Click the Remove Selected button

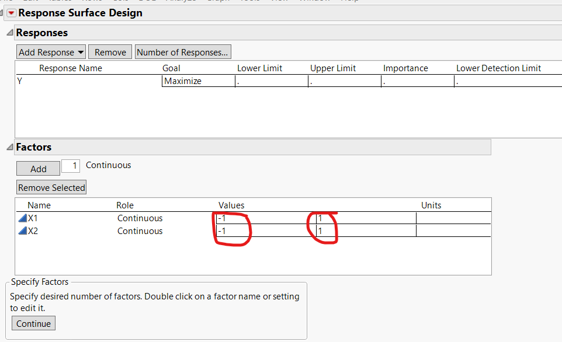tap(51, 187)
